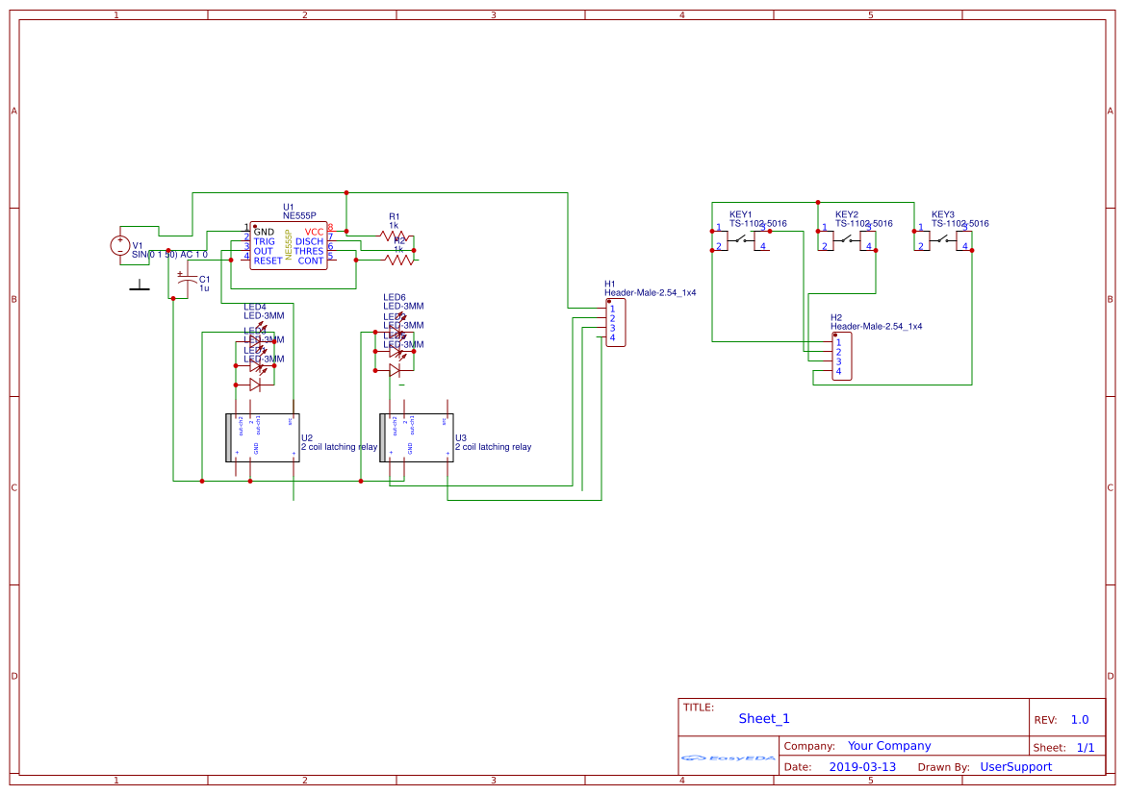Click U2's 2 coil latching relay label
Viewport: 1125px width, 795px height.
click(340, 447)
